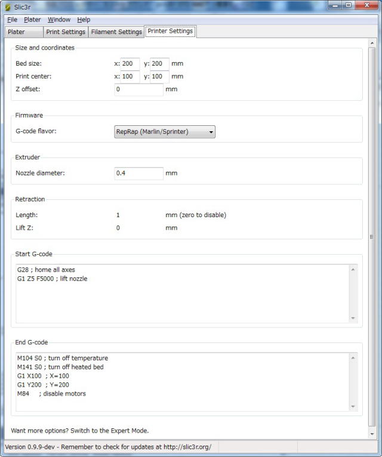Screen dimensions: 382x457
Task: Click the Print center x field
Action: (x=130, y=76)
